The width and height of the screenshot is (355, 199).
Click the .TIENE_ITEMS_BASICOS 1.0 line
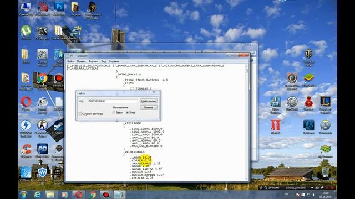(145, 80)
